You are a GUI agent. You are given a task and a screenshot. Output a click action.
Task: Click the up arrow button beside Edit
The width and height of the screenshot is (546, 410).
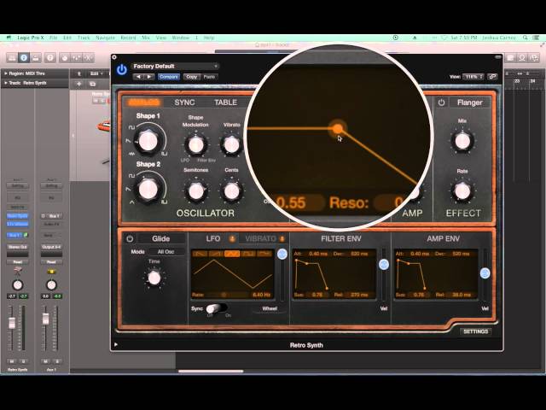click(x=79, y=73)
